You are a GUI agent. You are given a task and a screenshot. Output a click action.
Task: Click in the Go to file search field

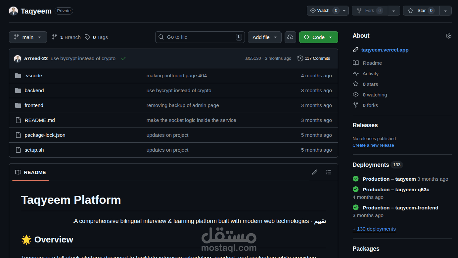[200, 37]
